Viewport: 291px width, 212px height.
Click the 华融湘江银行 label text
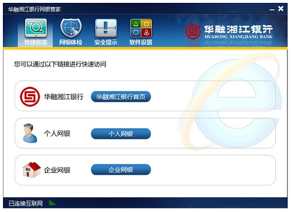(x=63, y=96)
